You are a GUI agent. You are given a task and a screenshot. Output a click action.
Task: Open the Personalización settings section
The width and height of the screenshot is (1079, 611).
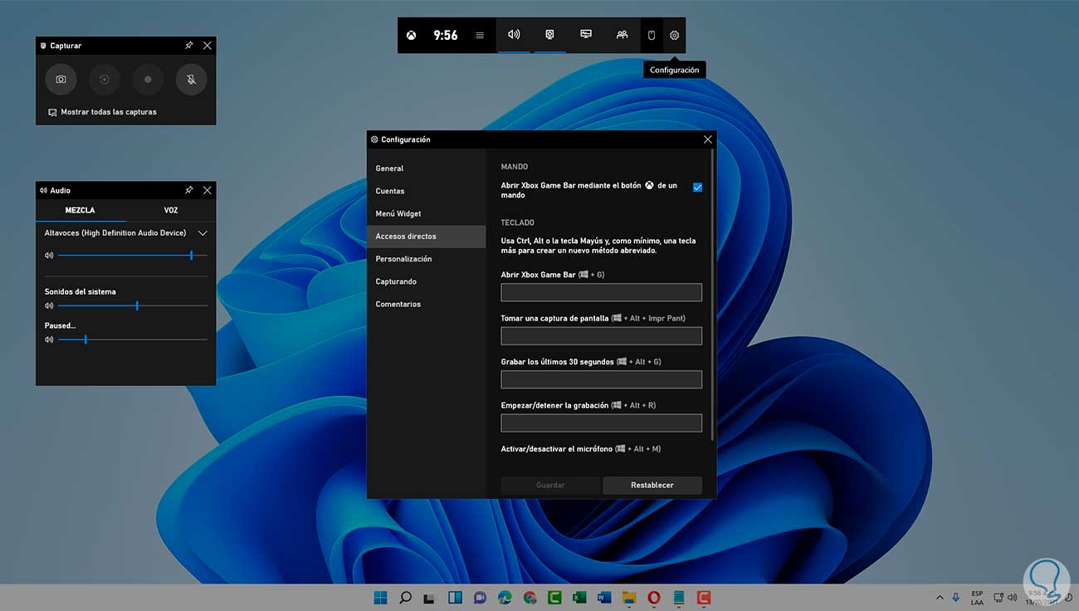pos(427,259)
